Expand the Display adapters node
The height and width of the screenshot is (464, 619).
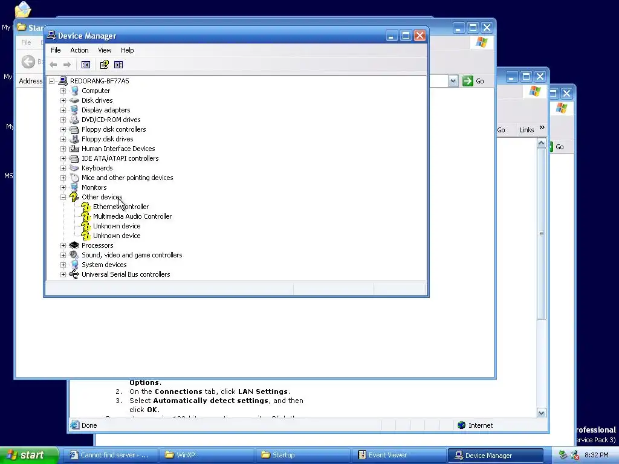(x=63, y=110)
